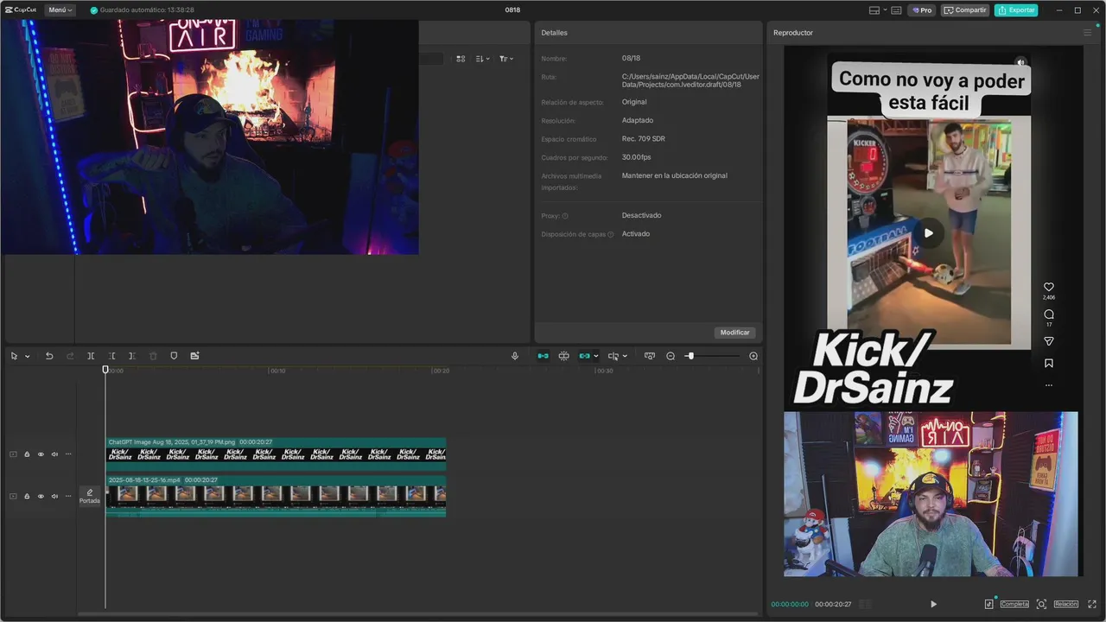
Task: Click the marker shield icon
Action: coord(174,356)
